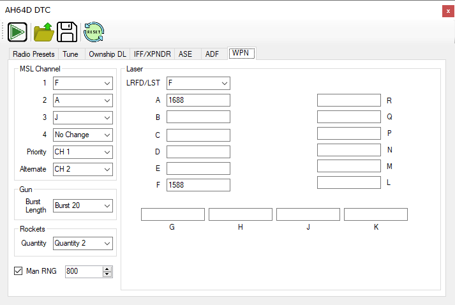Viewport: 455px width, 305px height.
Task: Click laser code F field 1588
Action: tap(198, 185)
